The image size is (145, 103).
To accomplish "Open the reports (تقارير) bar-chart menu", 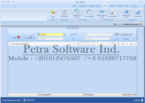I will point(53,14).
